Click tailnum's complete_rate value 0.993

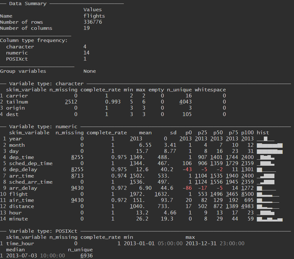[x=113, y=102]
